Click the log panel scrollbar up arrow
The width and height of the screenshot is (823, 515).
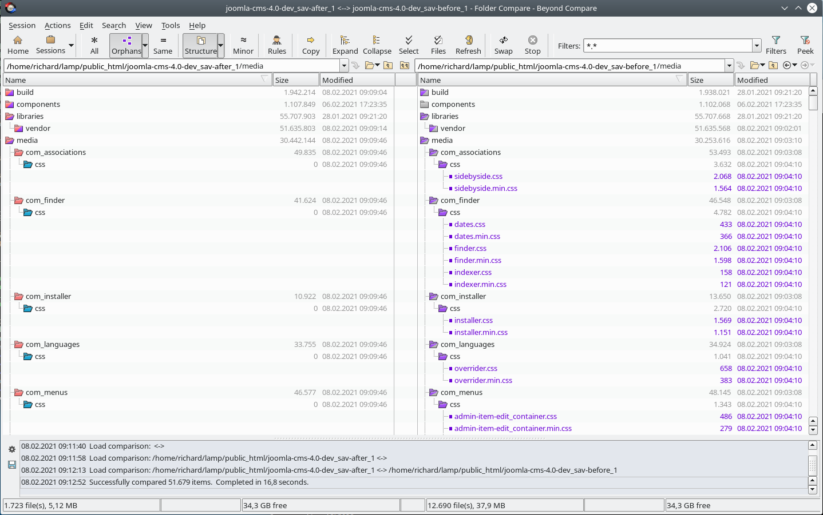pyautogui.click(x=812, y=445)
